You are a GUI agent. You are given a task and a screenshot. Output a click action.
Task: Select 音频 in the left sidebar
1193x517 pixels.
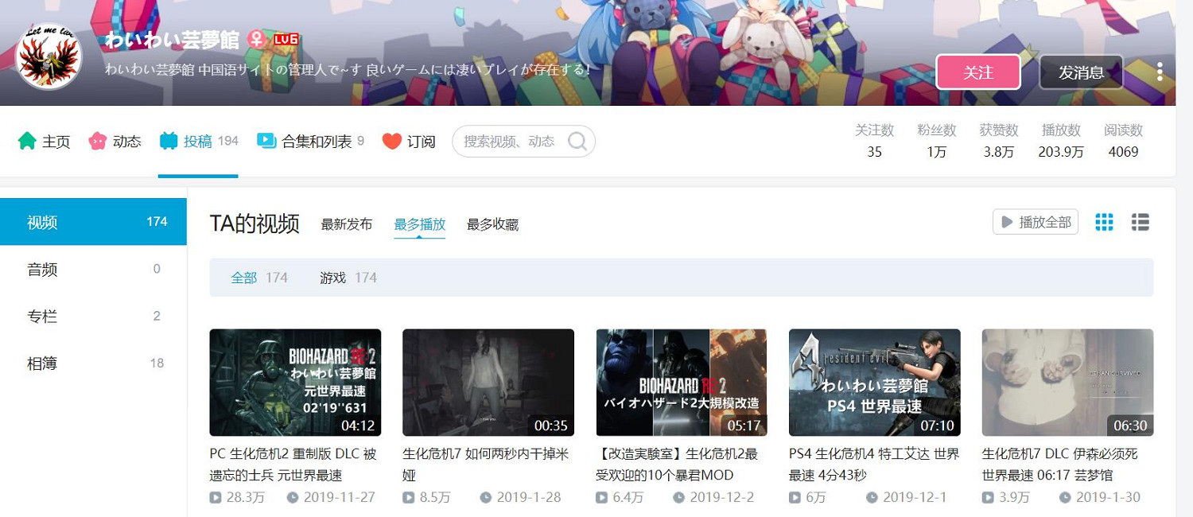pyautogui.click(x=93, y=269)
